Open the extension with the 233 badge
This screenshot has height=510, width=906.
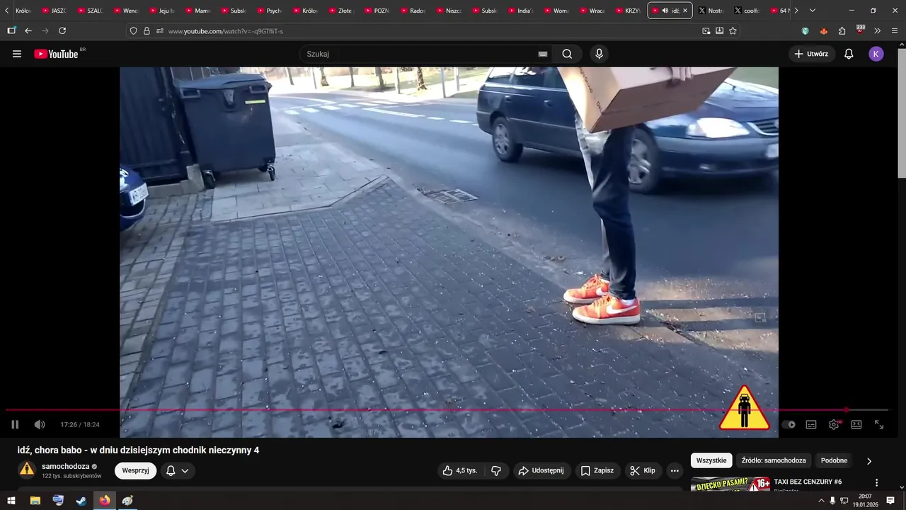(x=860, y=30)
